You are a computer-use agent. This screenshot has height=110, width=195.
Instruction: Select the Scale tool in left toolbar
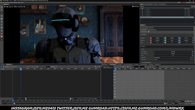coord(2,19)
